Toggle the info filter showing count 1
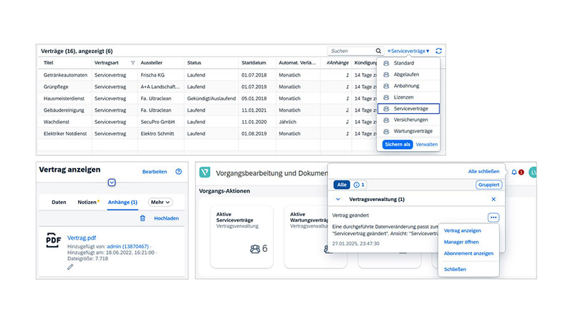Screen dimensions: 573x322 (360, 185)
